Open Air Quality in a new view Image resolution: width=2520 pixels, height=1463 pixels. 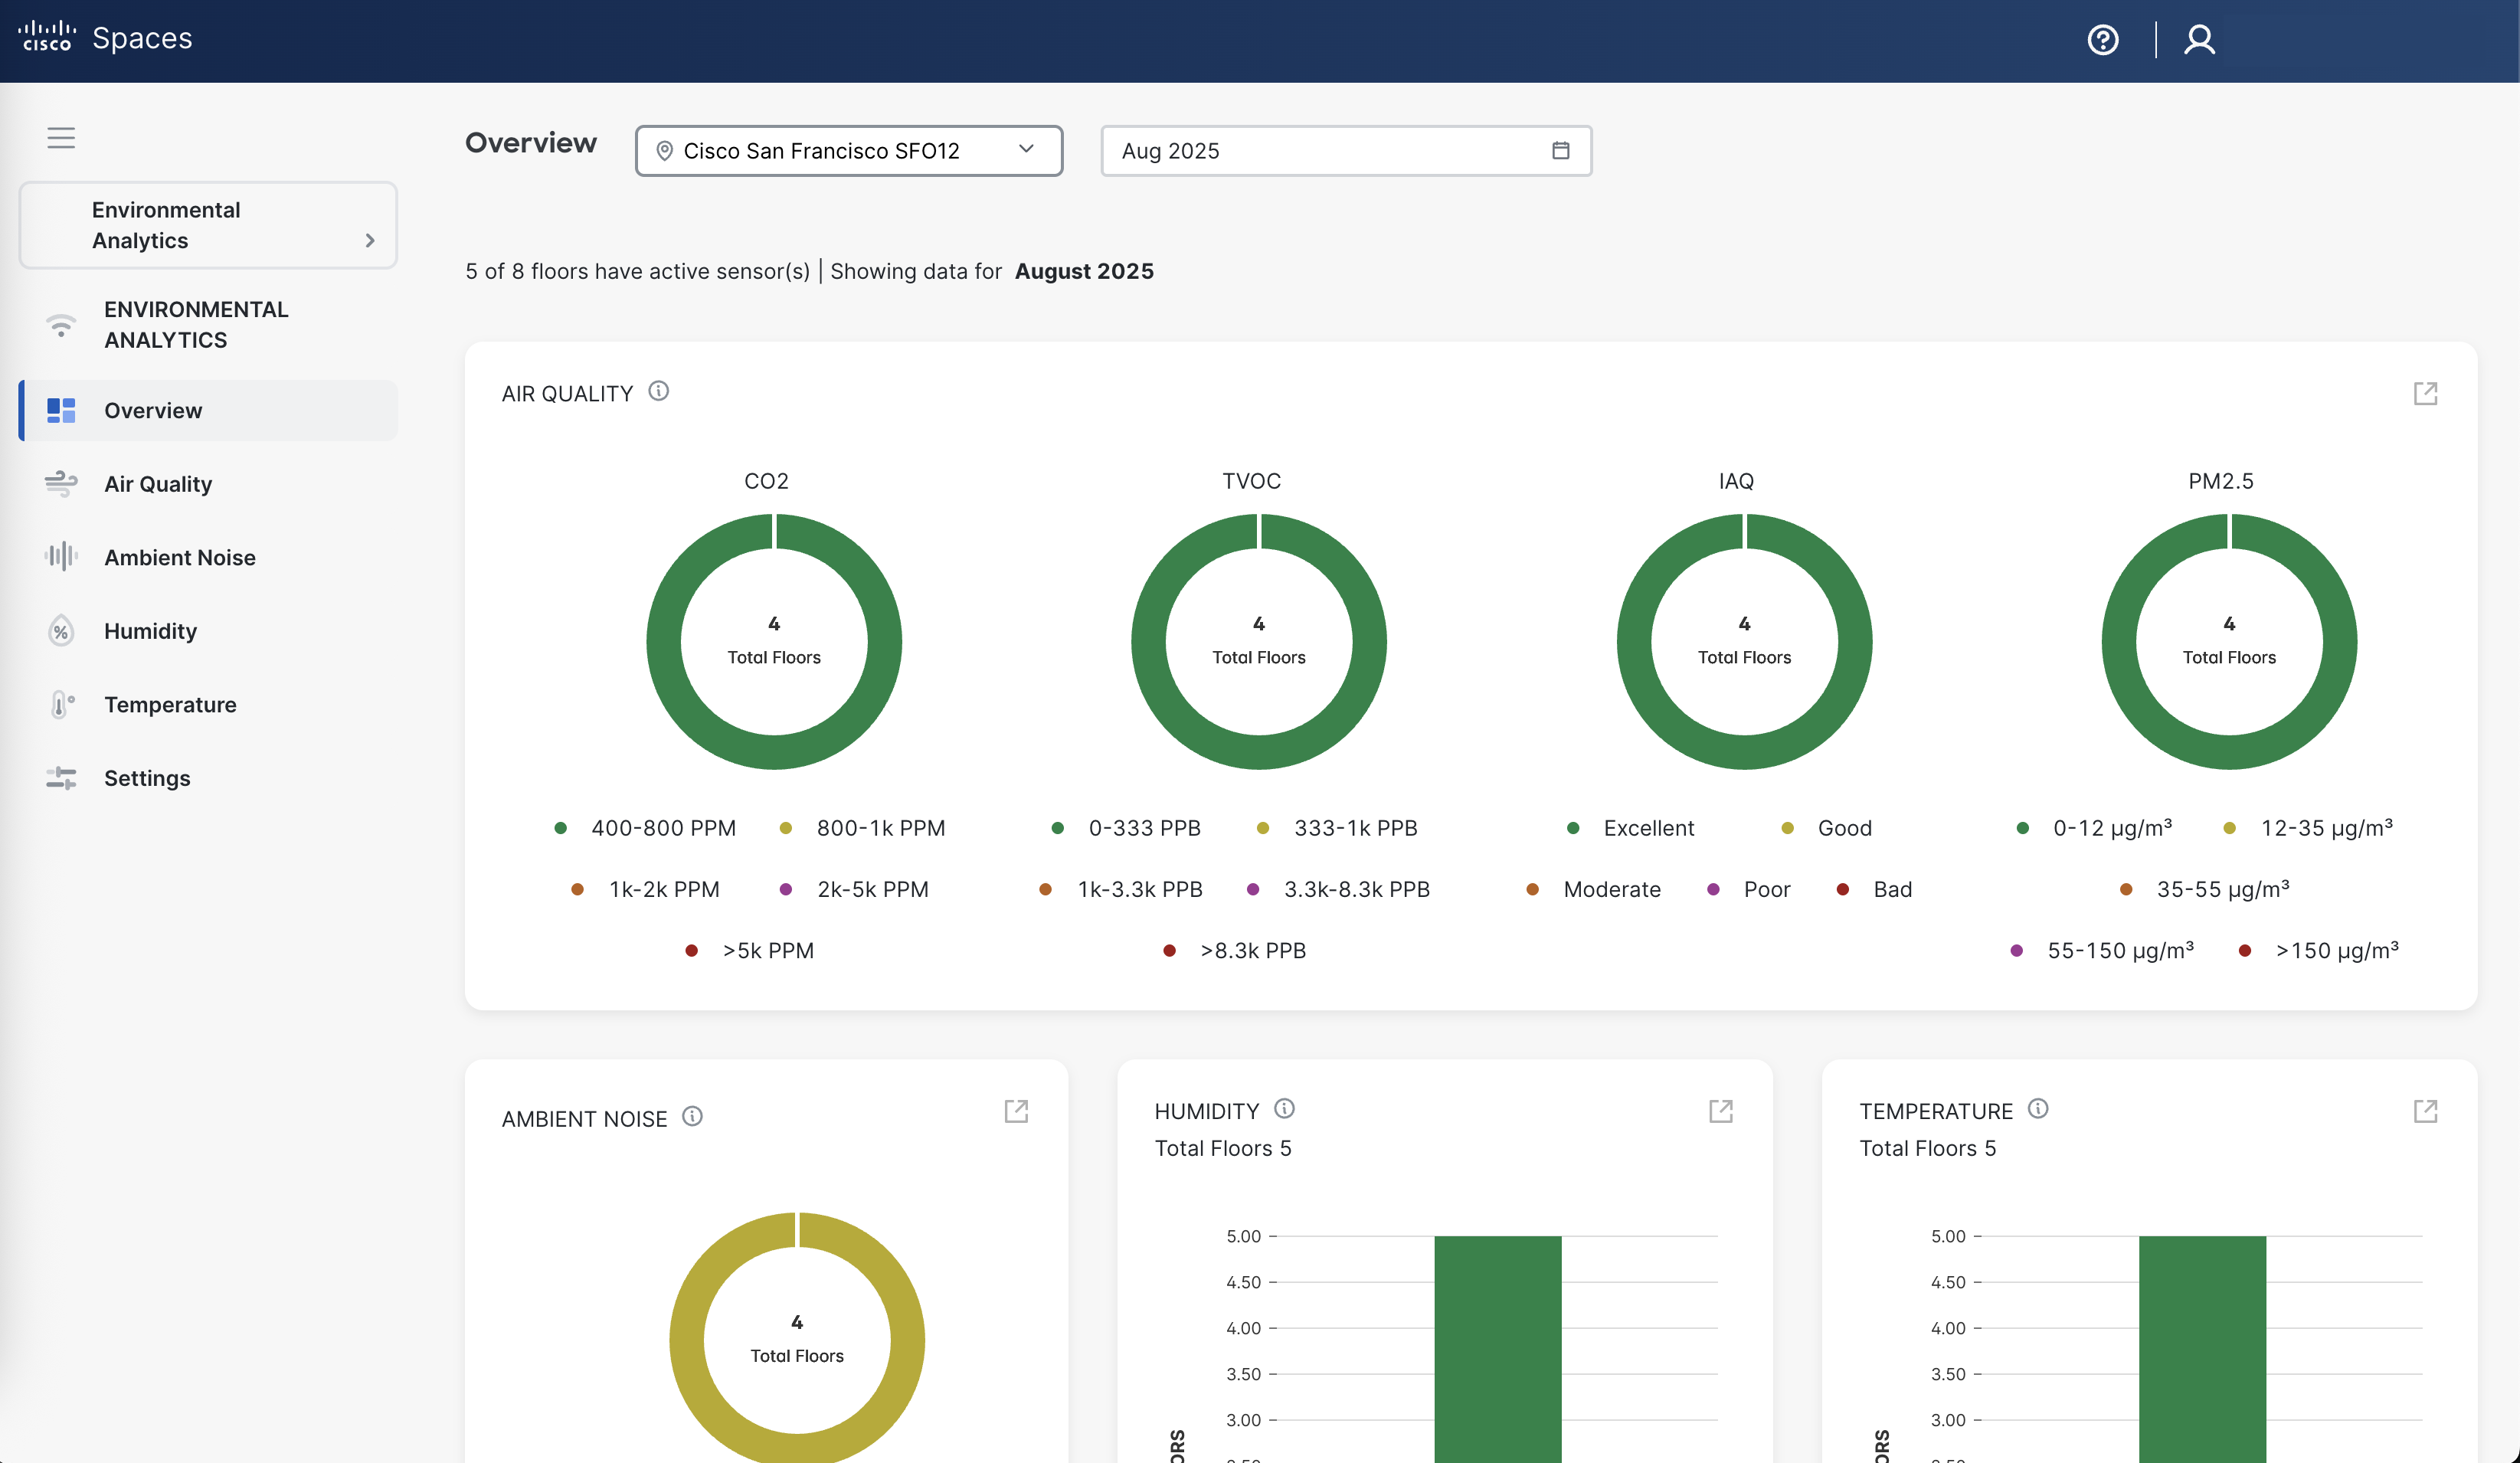point(2427,393)
